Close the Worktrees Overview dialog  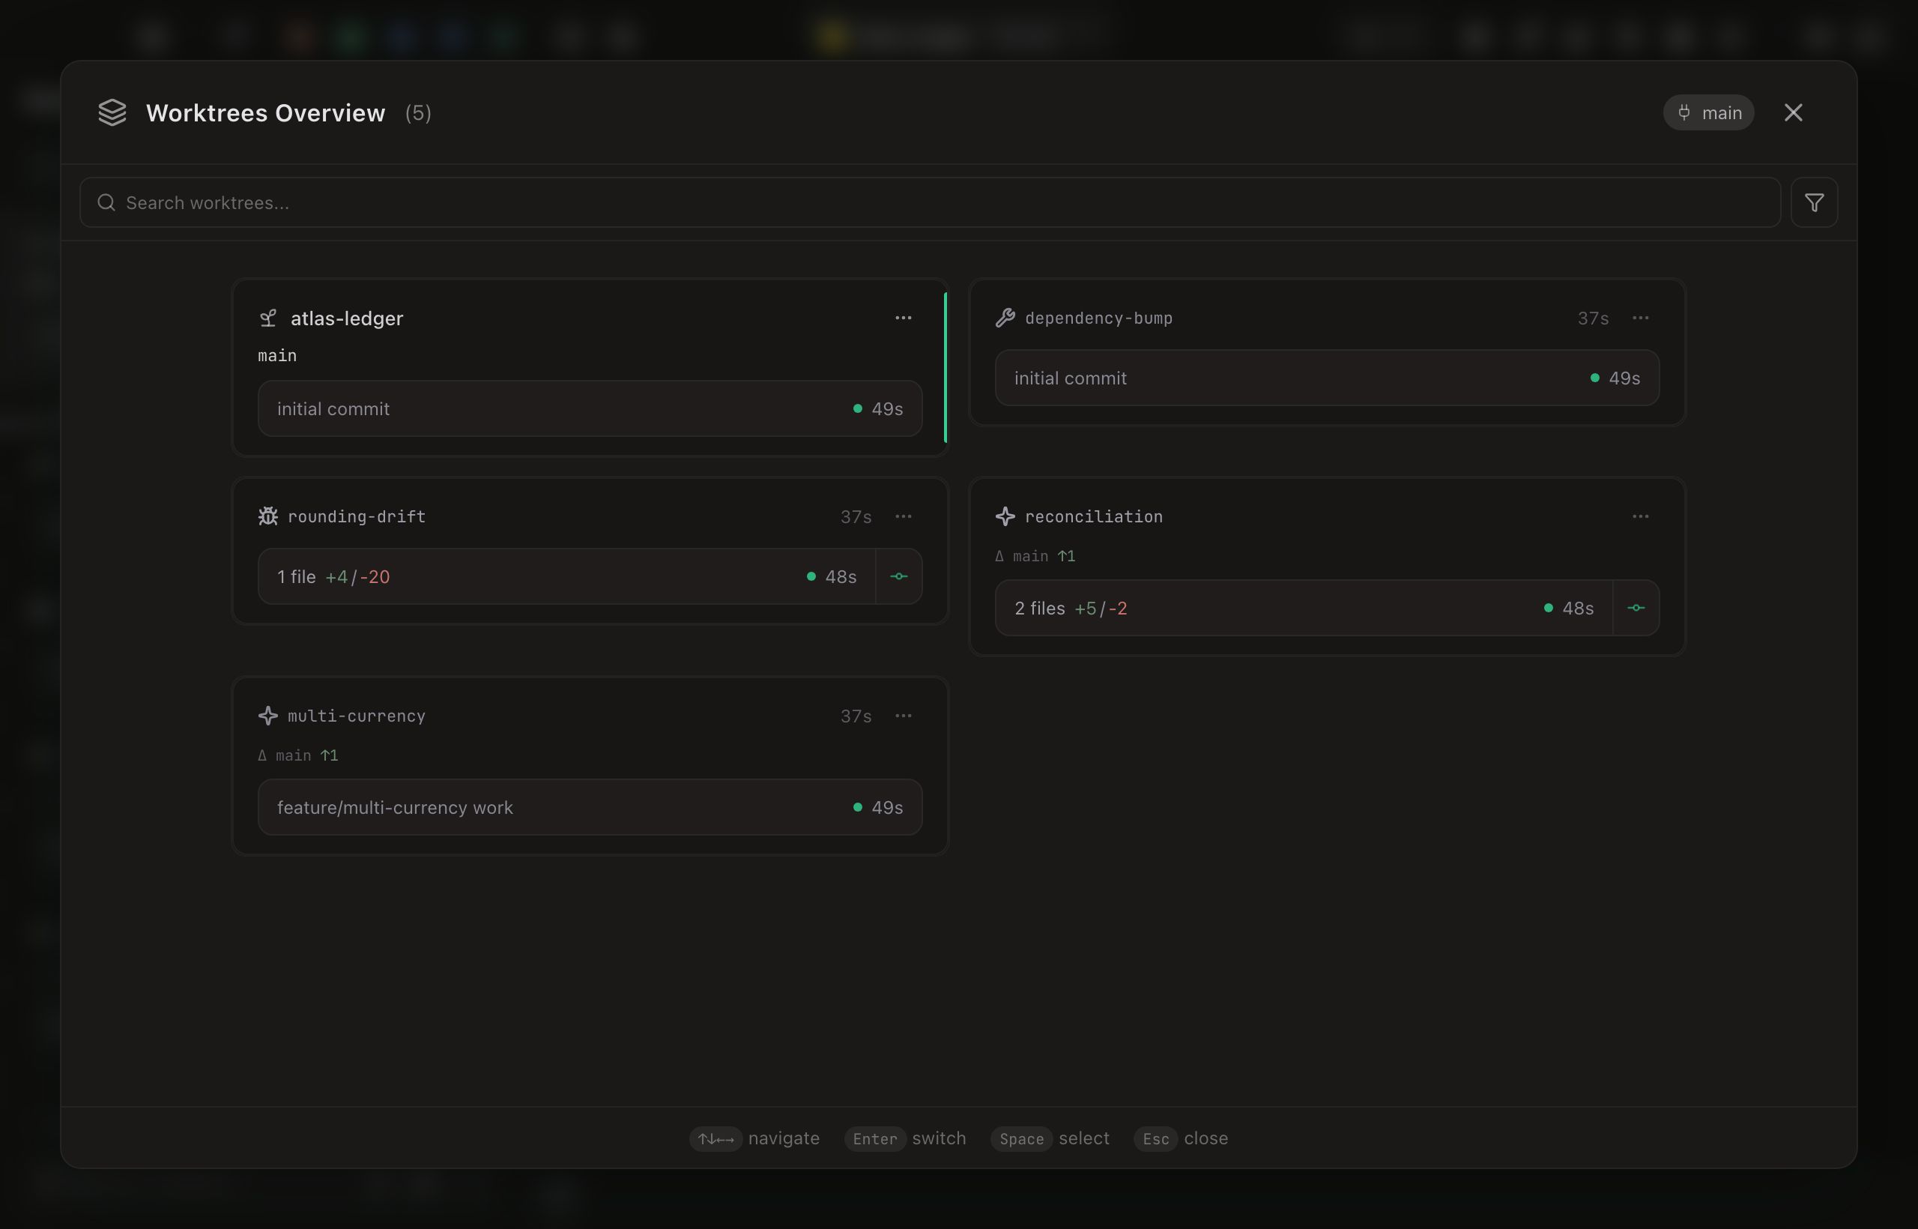[1793, 112]
